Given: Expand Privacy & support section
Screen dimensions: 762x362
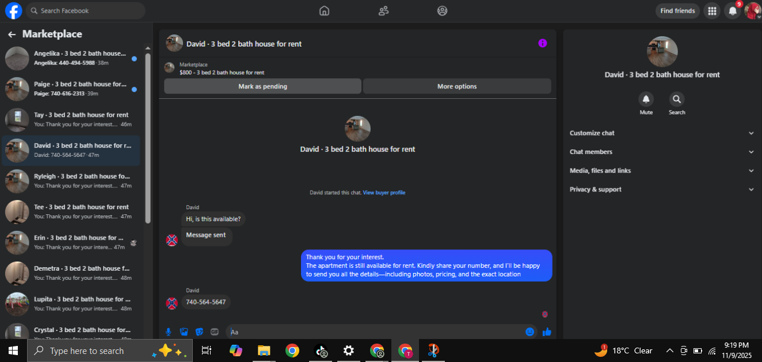Looking at the screenshot, I should 661,189.
